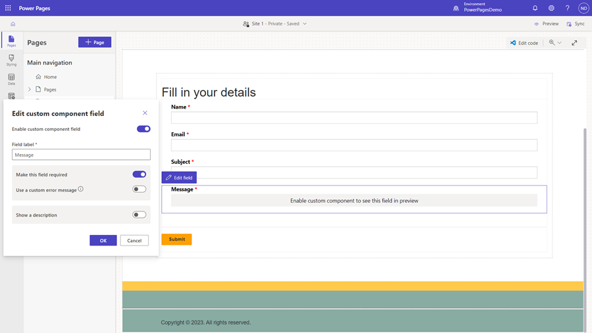This screenshot has width=592, height=333.
Task: Expand canvas to full screen icon
Action: [574, 43]
